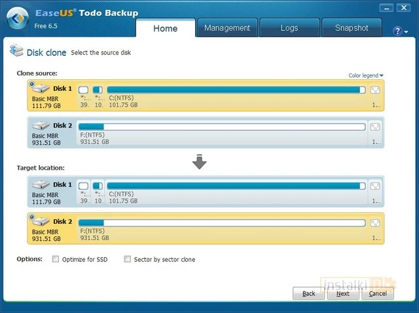Click Disk 1 drive icon in Target location
The height and width of the screenshot is (313, 419).
(x=41, y=185)
